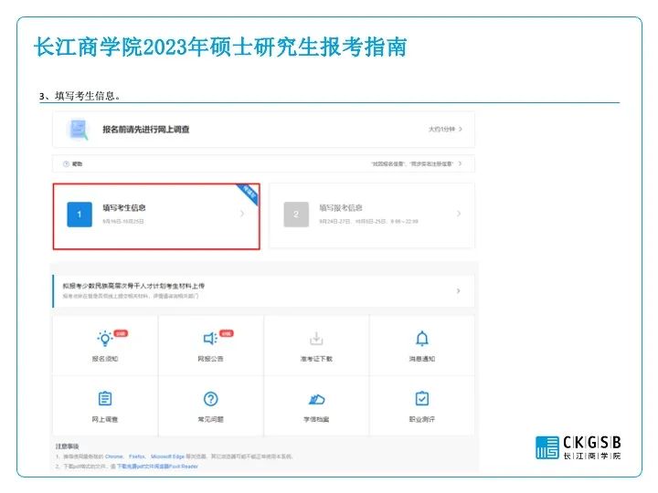The image size is (658, 493).
Task: Expand the help row right chevron
Action: coord(461,163)
